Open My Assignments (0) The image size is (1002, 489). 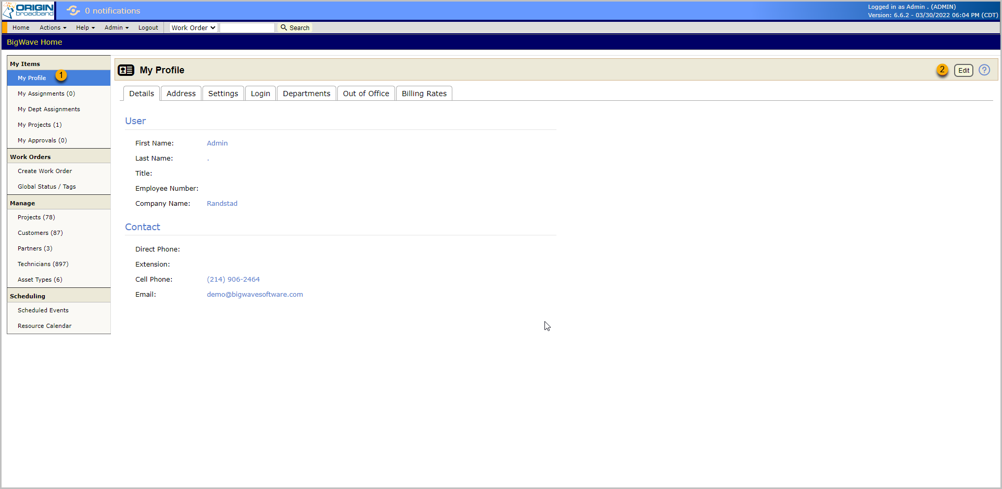(x=59, y=94)
